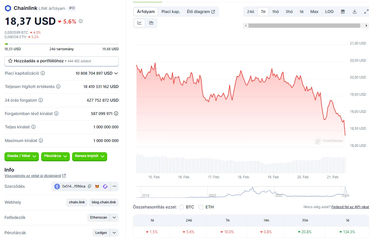Click the 1é performance value 134.3%

coord(347,232)
